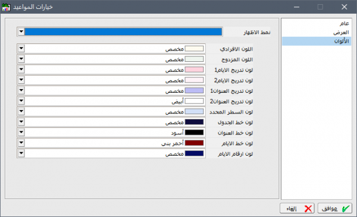Open لون ارقام الايام dropdown arrow
The width and height of the screenshot is (357, 217).
[21, 153]
